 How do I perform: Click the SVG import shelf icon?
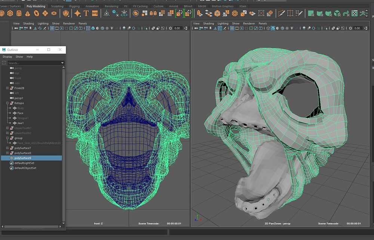[x=95, y=13]
